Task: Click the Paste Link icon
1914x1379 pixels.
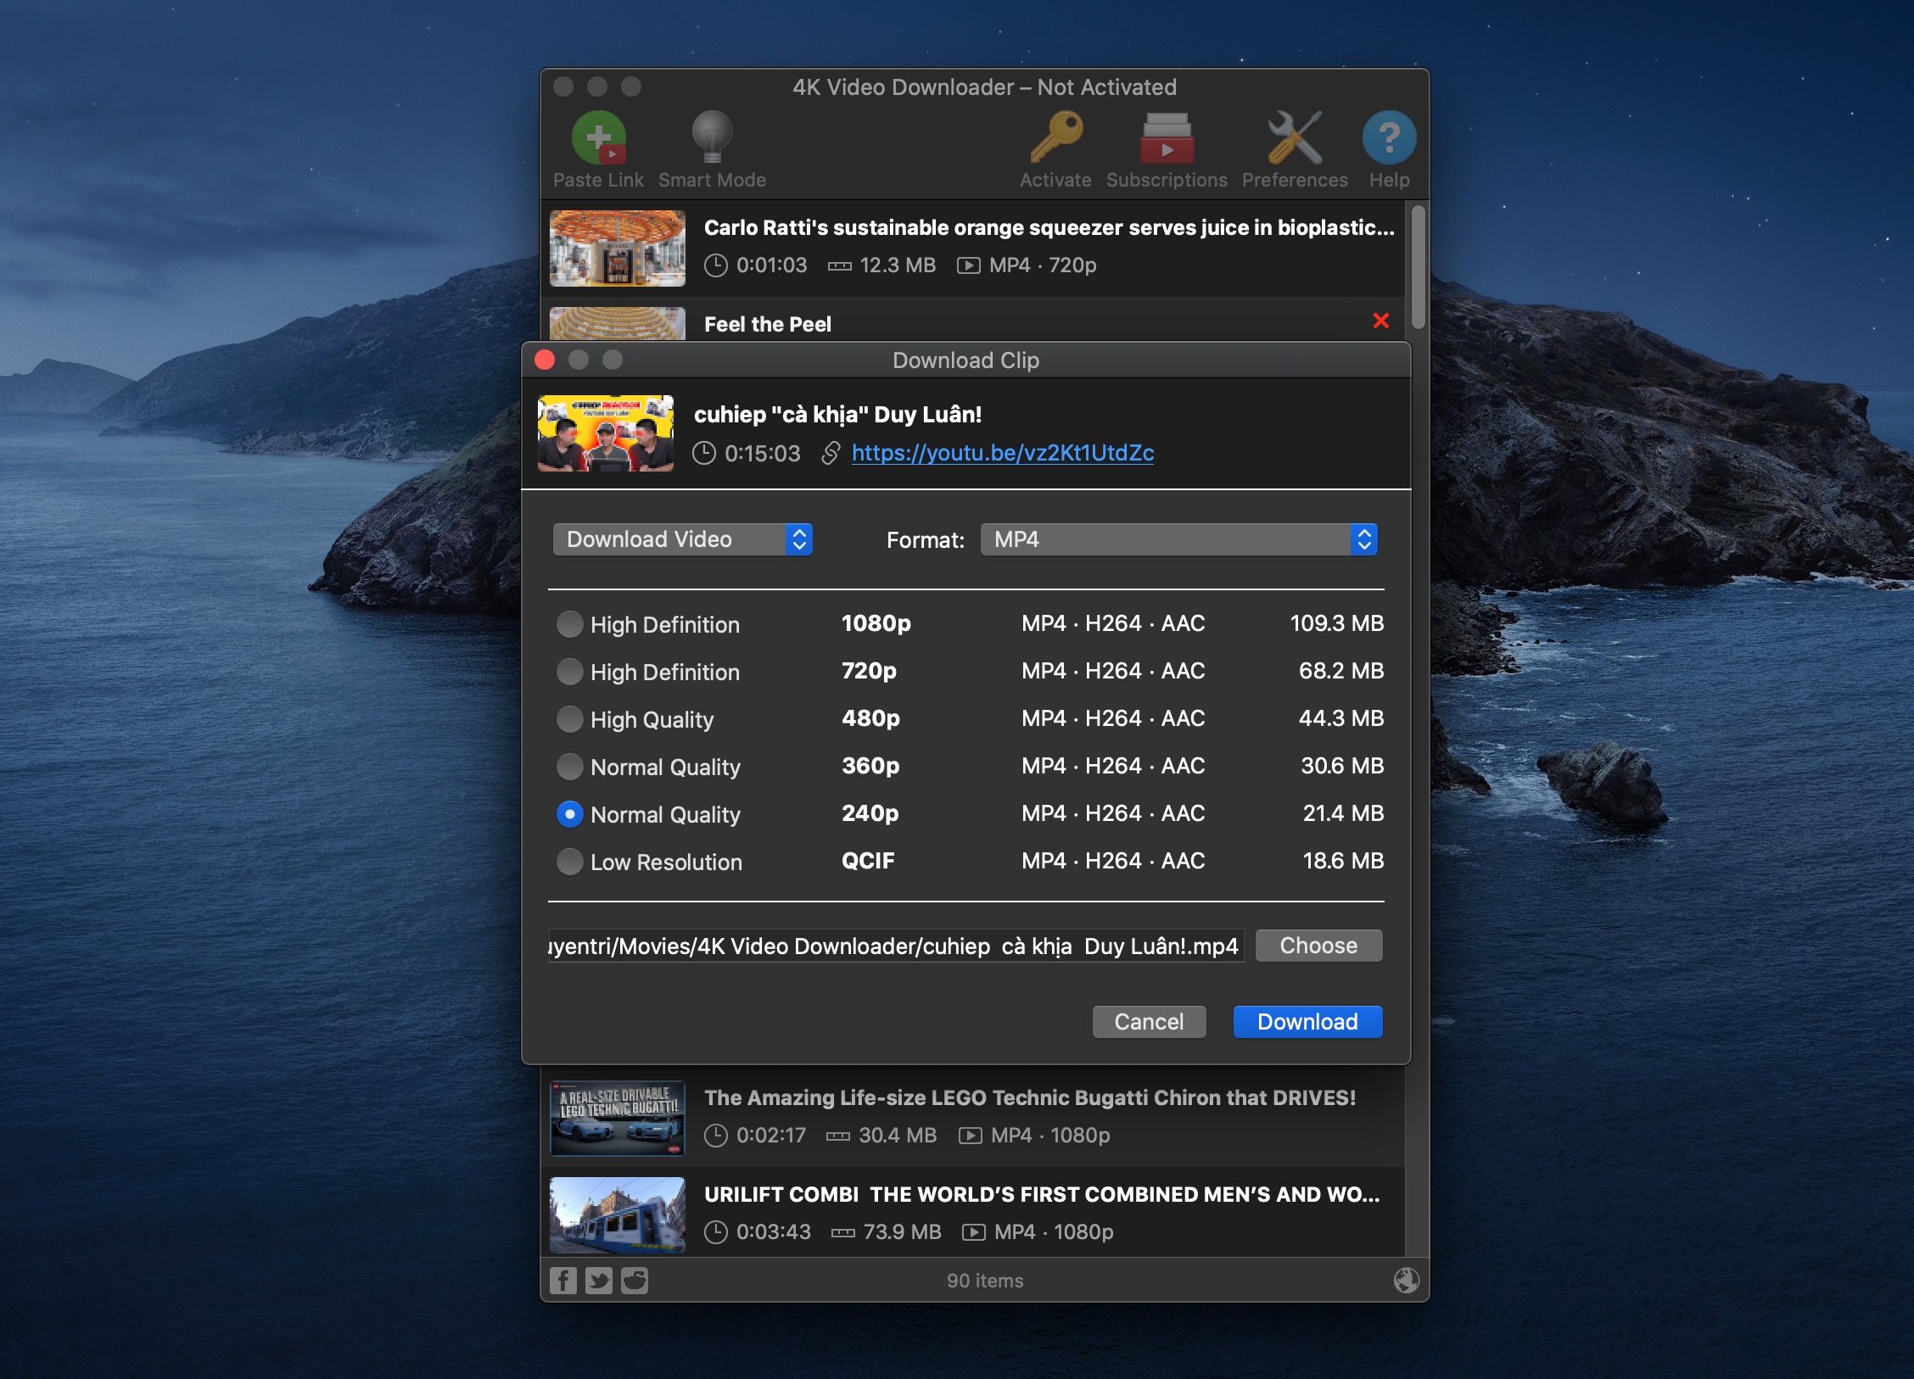Action: [x=598, y=138]
